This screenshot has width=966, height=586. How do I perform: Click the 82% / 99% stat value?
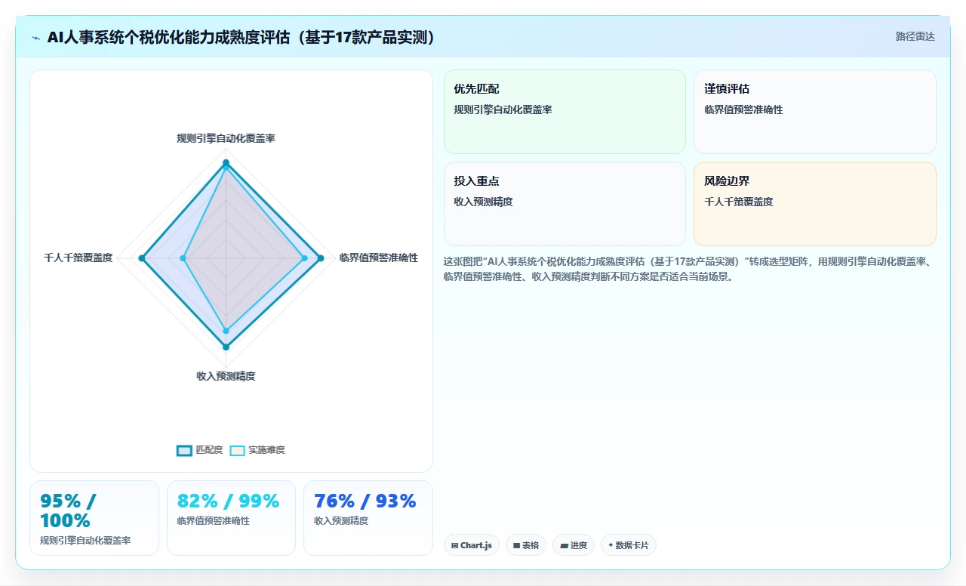tap(228, 501)
